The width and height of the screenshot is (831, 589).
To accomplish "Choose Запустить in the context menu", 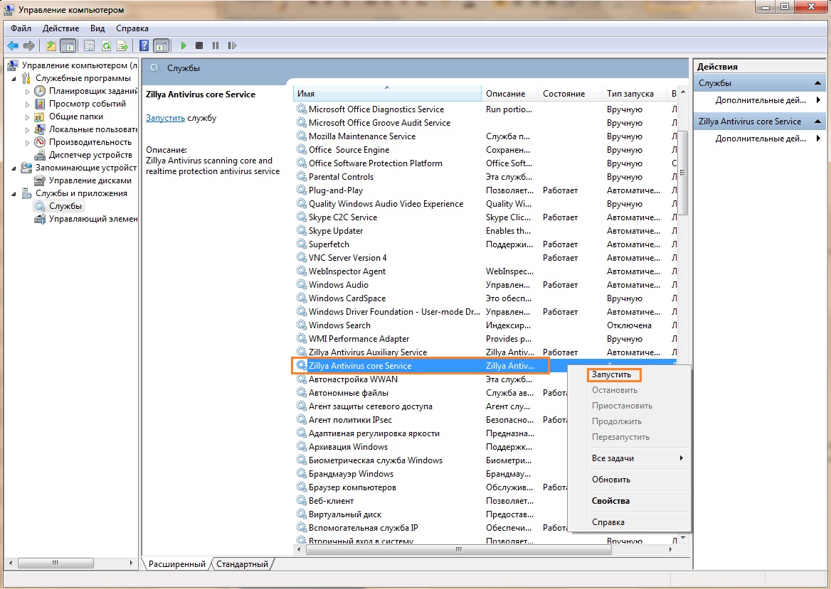I will click(611, 374).
